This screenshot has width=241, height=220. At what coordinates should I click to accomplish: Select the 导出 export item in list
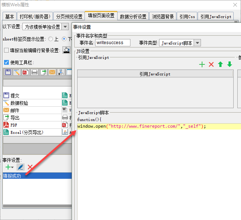click(32, 118)
